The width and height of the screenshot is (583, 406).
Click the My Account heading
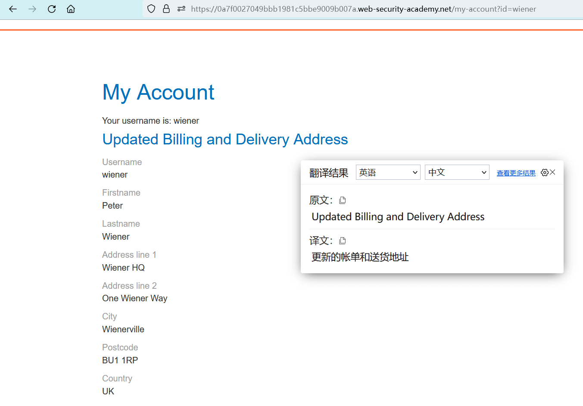point(159,92)
